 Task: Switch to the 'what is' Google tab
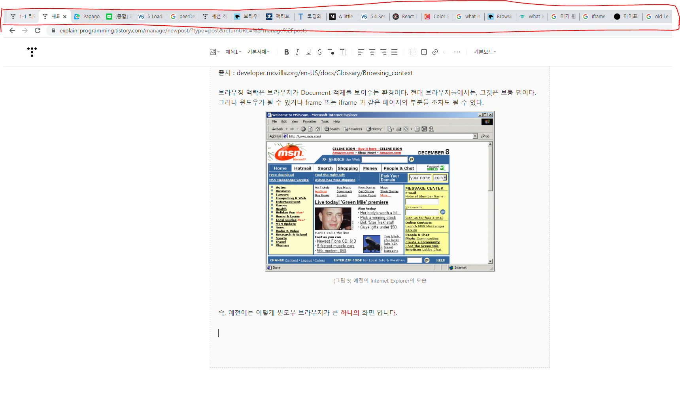coord(469,16)
